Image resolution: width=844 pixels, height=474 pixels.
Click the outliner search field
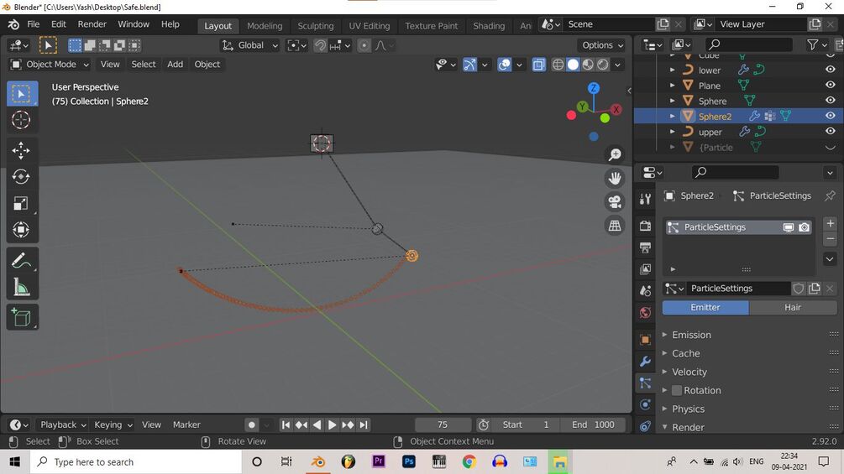click(748, 44)
